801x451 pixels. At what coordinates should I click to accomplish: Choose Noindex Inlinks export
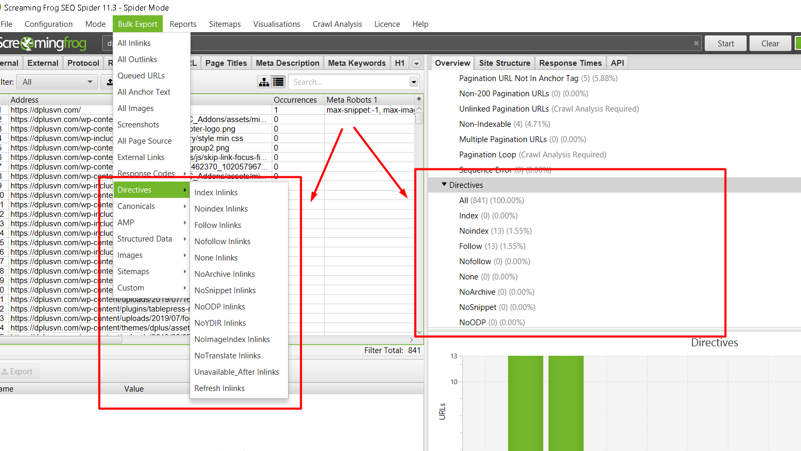(239, 209)
